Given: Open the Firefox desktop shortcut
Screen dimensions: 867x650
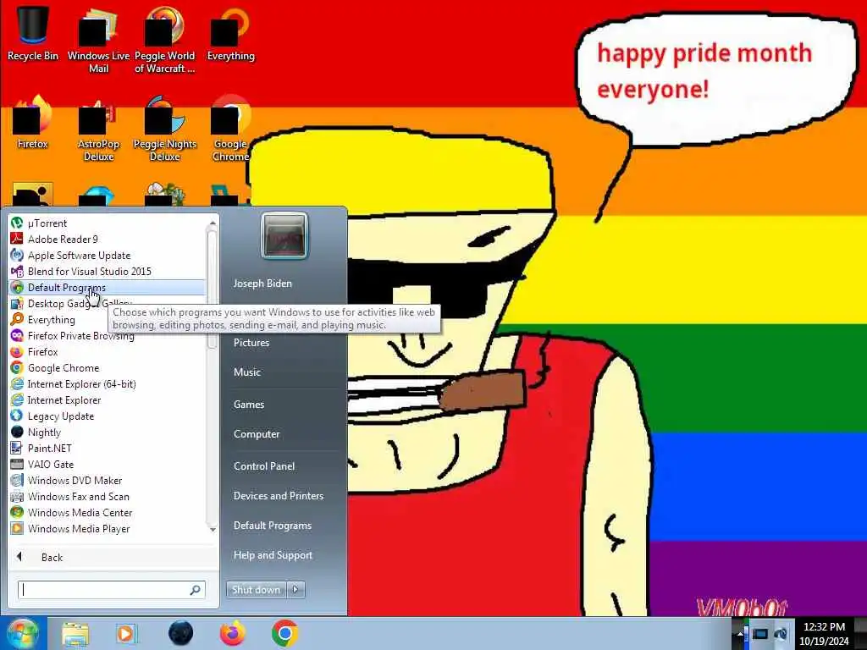Looking at the screenshot, I should point(33,123).
